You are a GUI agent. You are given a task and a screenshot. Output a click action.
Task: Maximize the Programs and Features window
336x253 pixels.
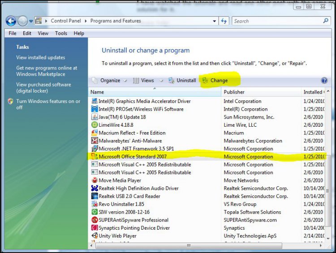click(x=309, y=6)
